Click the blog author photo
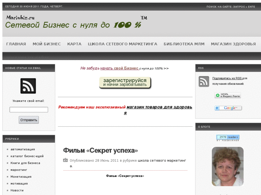 (x=228, y=166)
